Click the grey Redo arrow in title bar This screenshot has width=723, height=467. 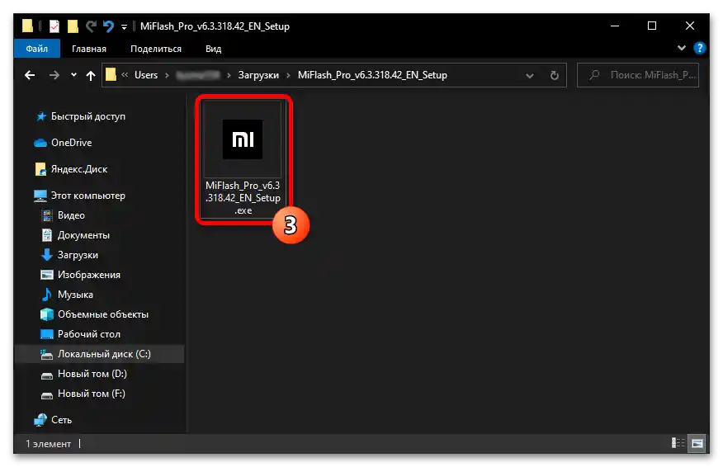[x=91, y=26]
